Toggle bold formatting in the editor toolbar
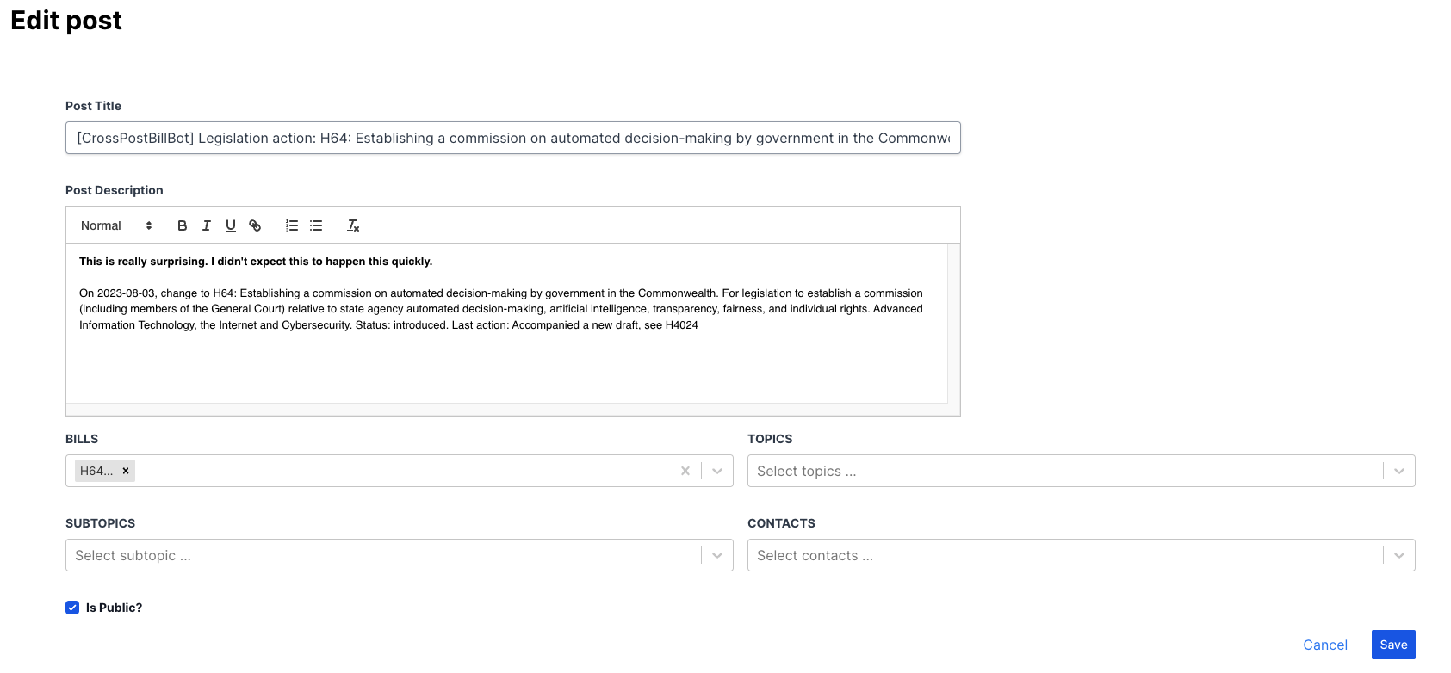Viewport: 1451px width, 673px height. tap(182, 225)
